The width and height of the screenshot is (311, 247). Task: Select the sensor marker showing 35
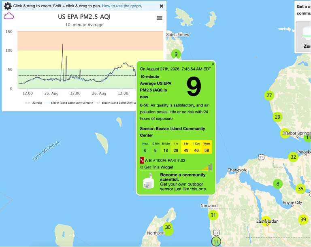(300, 188)
